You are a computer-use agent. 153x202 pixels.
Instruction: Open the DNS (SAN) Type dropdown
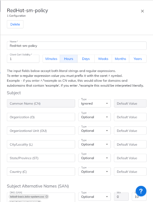tap(95, 197)
